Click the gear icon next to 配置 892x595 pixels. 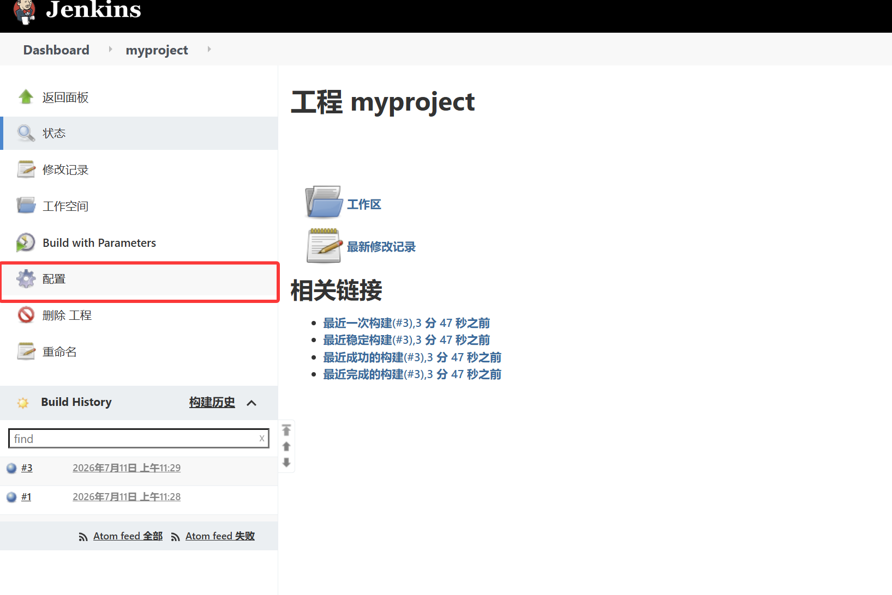pos(26,278)
